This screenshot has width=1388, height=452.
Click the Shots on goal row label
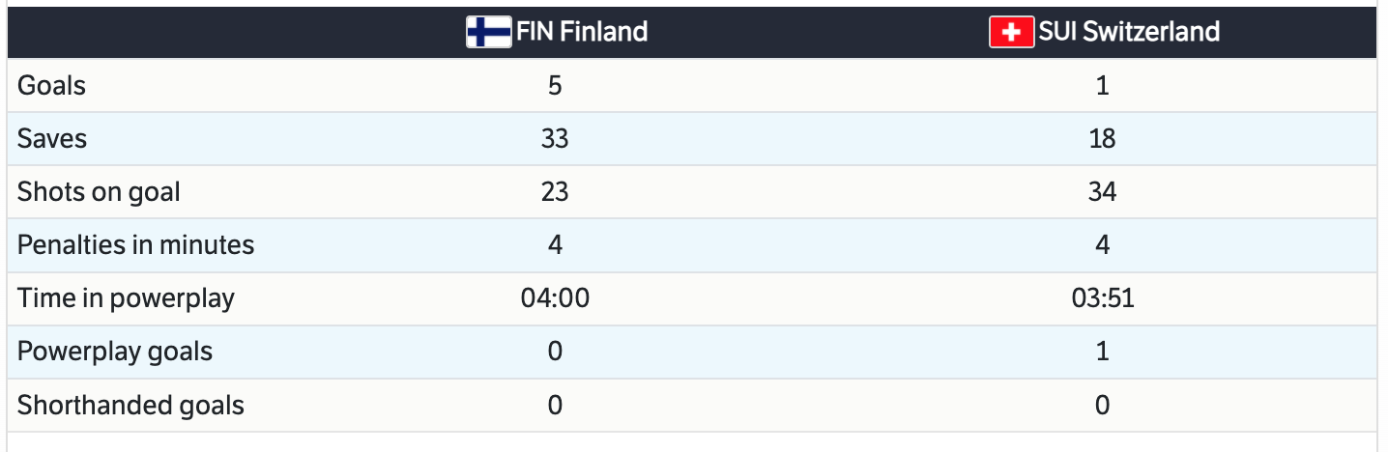click(99, 192)
